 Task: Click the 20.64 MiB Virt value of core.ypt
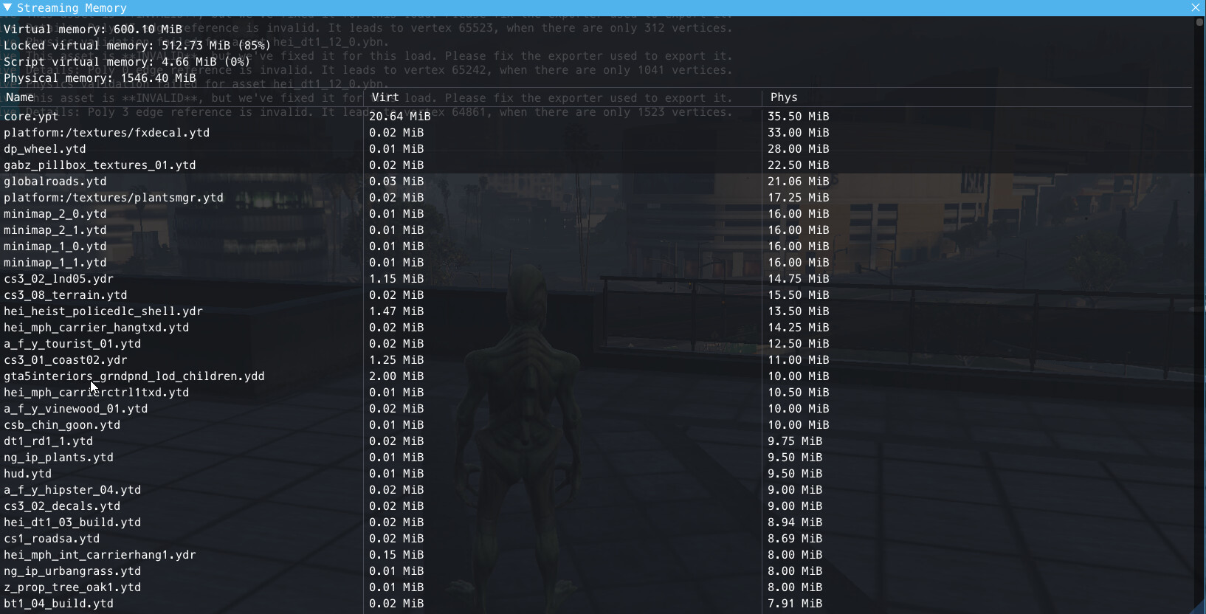tap(400, 117)
